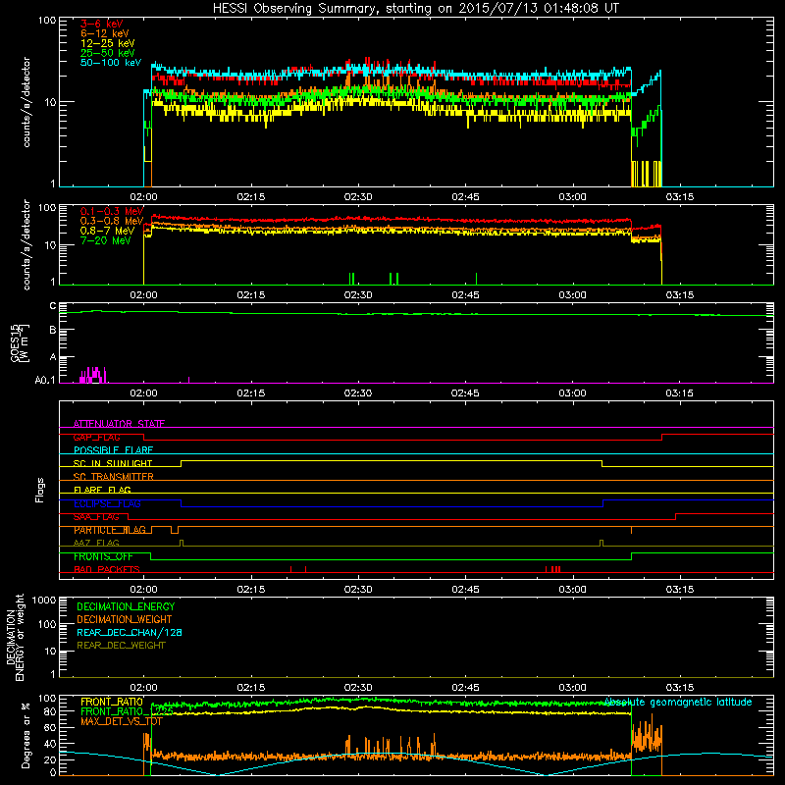Viewport: 785px width, 785px height.
Task: Click 02:30 time label under keV panel
Action: point(358,197)
